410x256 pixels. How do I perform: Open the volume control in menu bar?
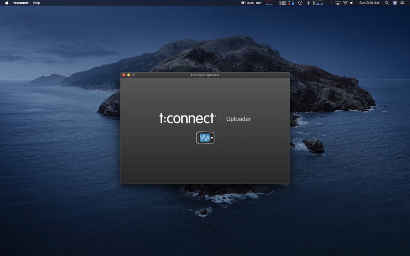pyautogui.click(x=352, y=3)
